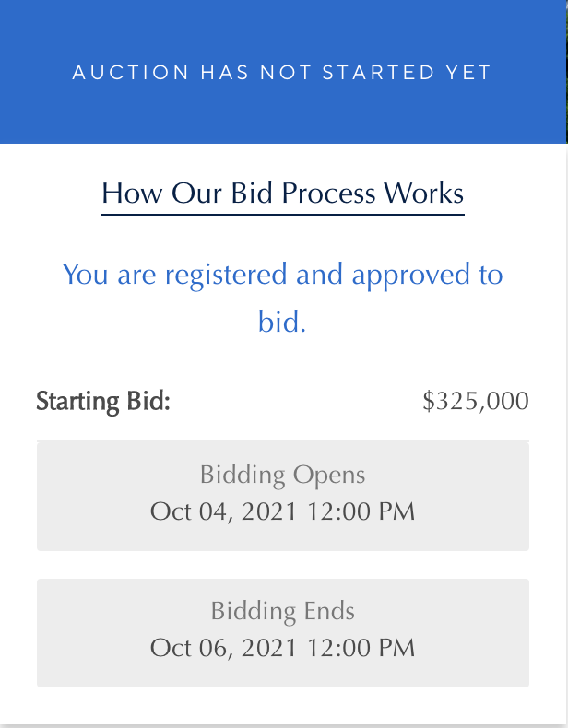Open the How Our Bid Process Works link
The image size is (568, 728).
(x=283, y=194)
